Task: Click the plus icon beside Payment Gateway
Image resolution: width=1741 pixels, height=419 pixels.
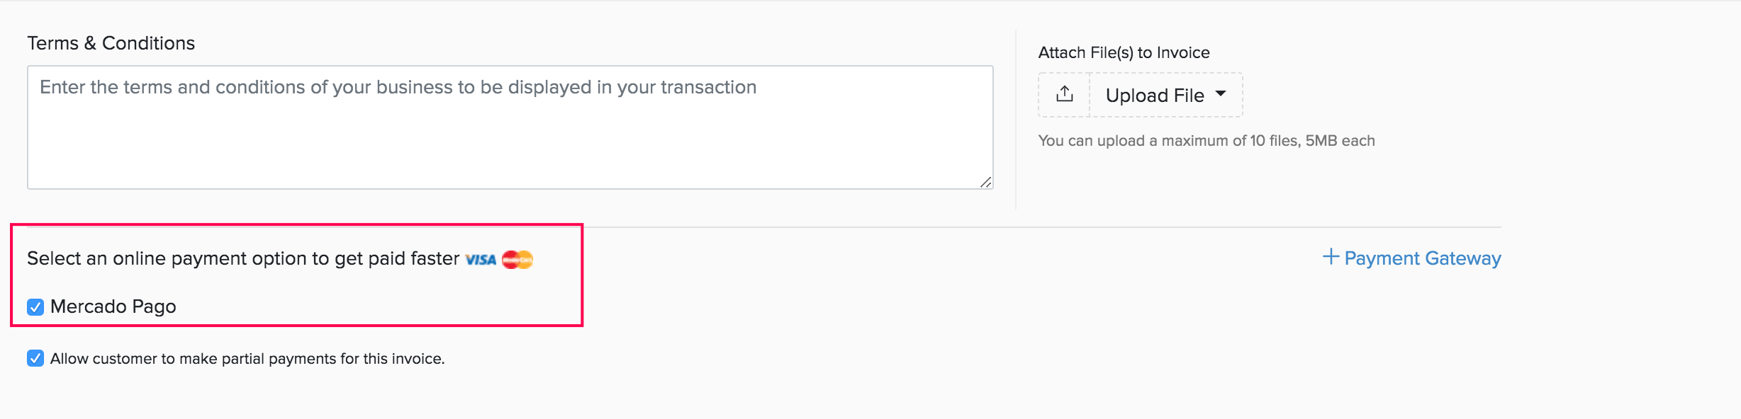Action: pos(1331,257)
